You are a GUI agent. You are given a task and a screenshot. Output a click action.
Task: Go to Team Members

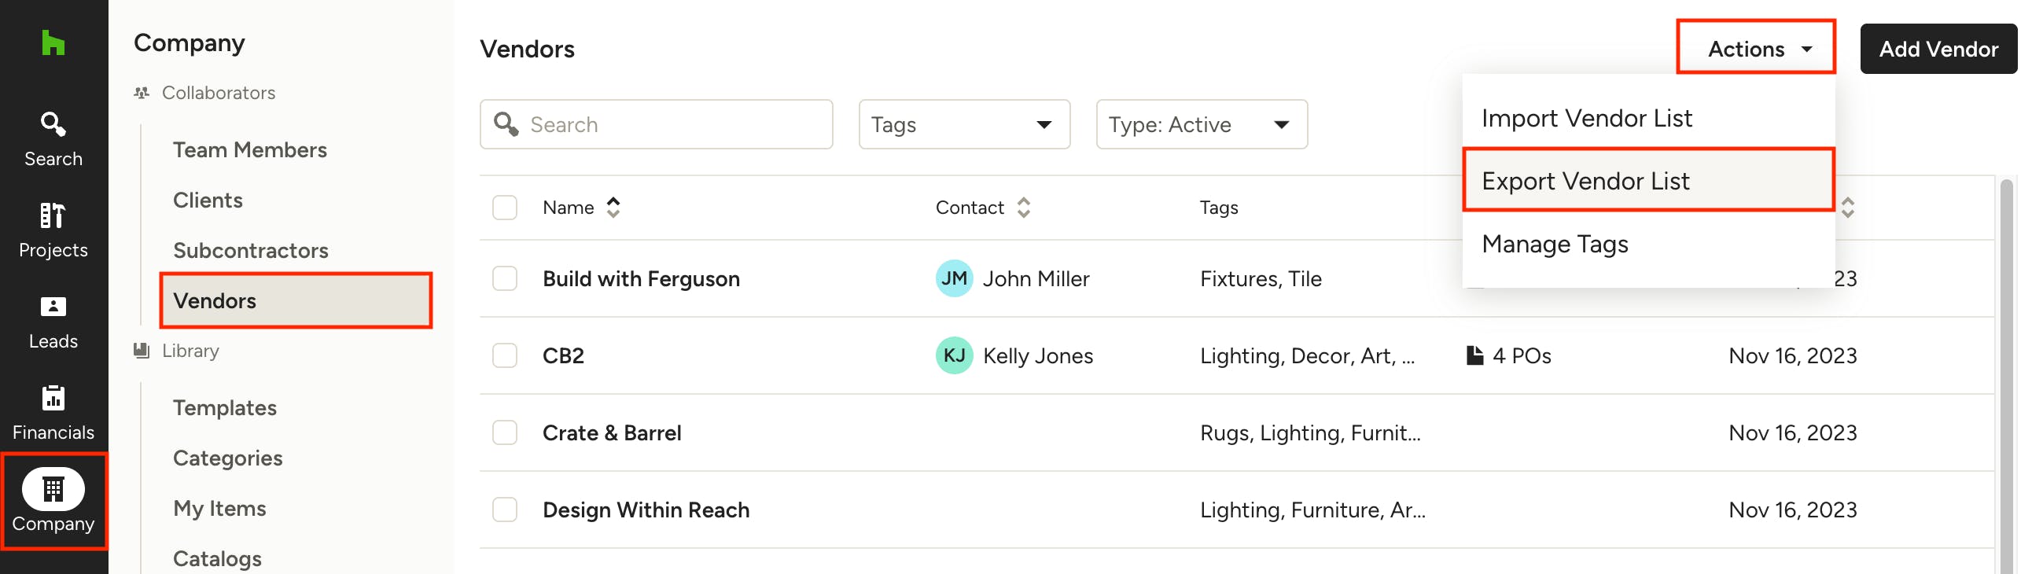click(x=250, y=150)
